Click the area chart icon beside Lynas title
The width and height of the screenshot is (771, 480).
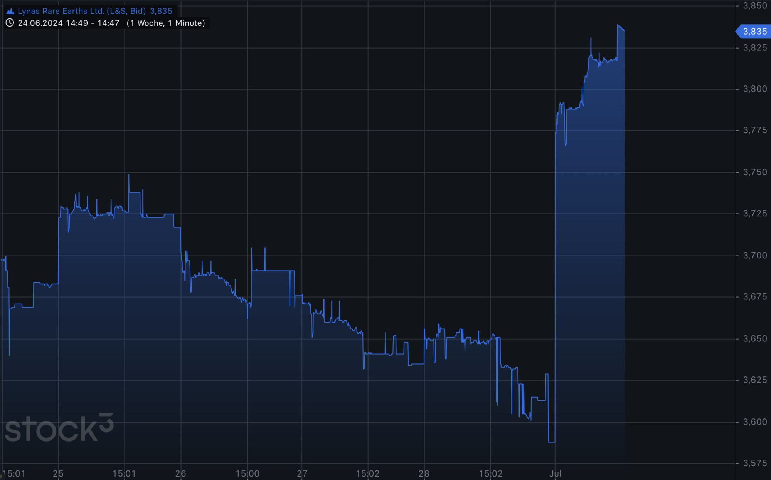point(10,11)
